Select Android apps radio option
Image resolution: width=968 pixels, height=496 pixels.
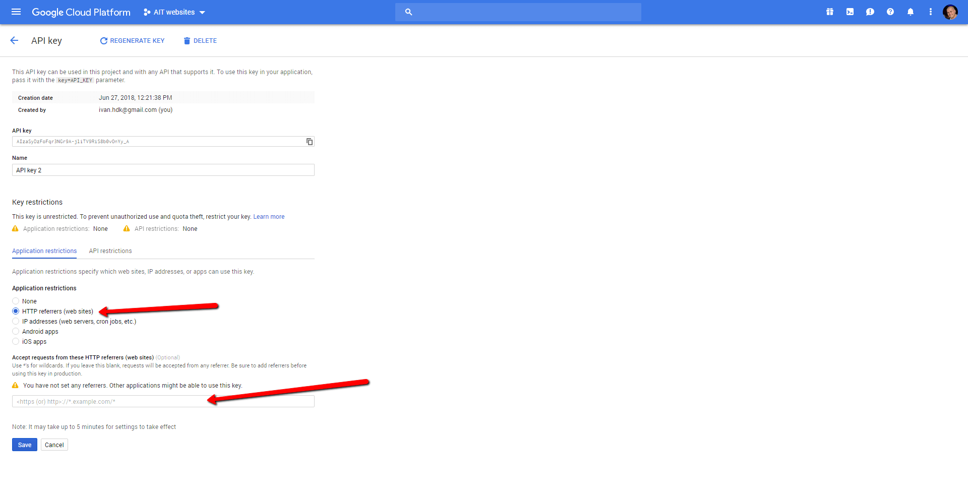(x=16, y=331)
